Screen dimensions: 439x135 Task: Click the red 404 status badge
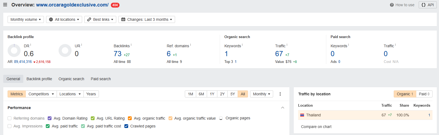click(x=115, y=5)
